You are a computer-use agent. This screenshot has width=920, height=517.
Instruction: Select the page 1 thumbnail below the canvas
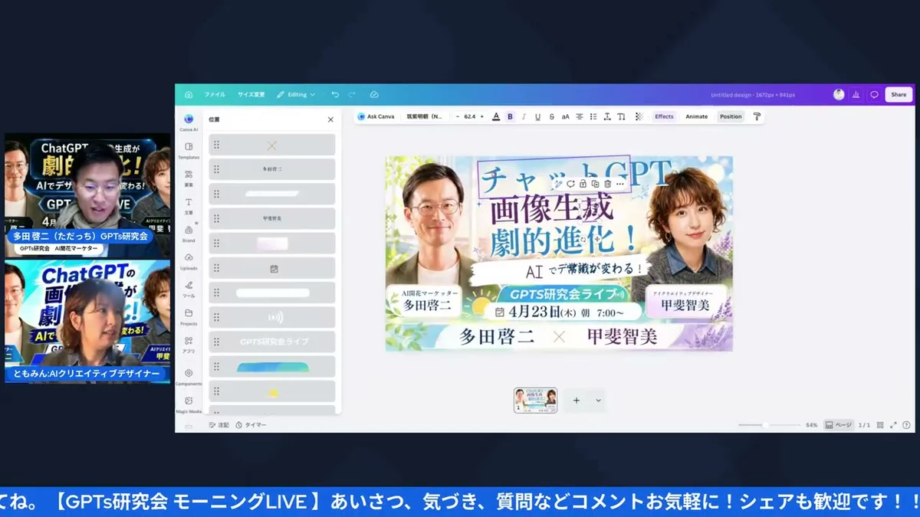[535, 400]
